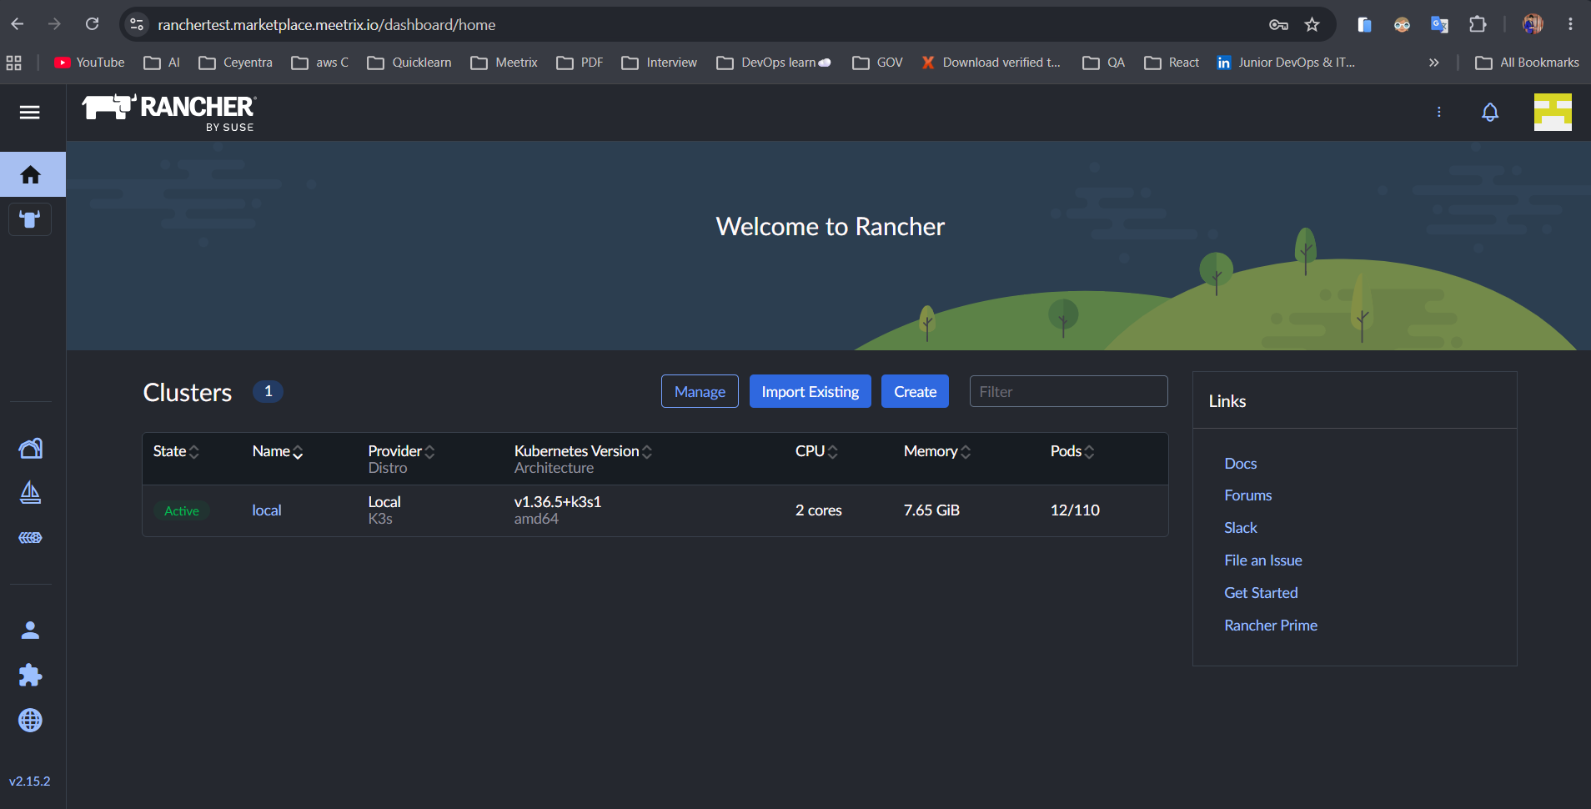Image resolution: width=1591 pixels, height=809 pixels.
Task: Open Continuous Delivery sailboat icon
Action: [x=31, y=493]
